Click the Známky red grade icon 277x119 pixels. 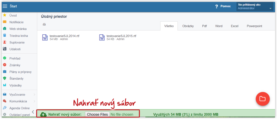(5, 65)
